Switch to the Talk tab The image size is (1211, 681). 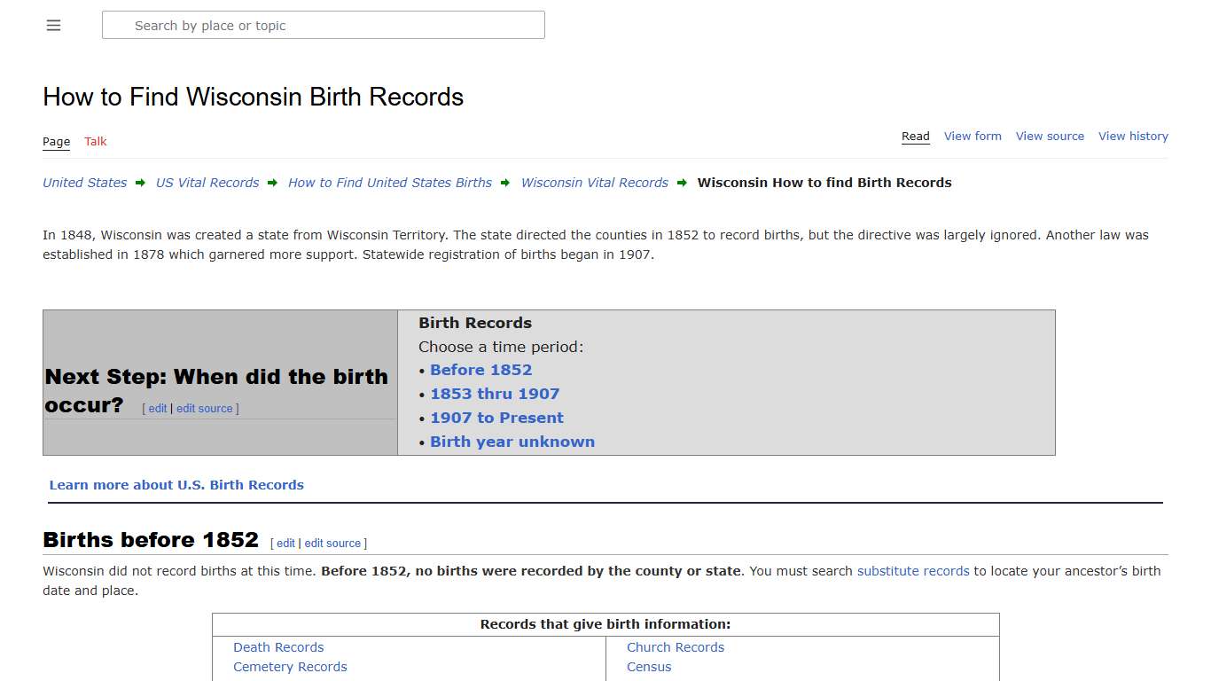[x=95, y=141]
